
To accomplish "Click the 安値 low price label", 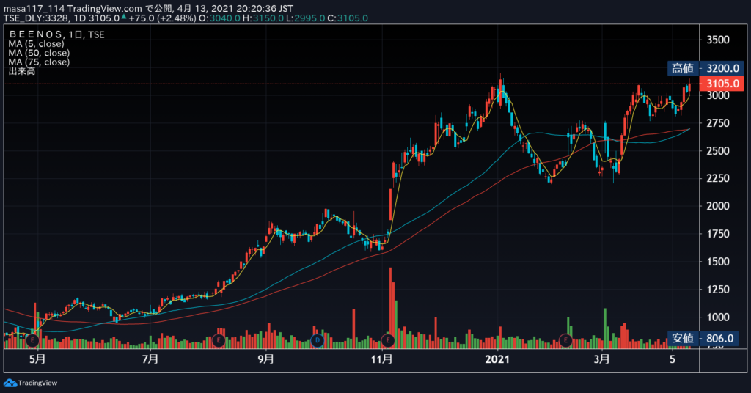I will [x=683, y=339].
